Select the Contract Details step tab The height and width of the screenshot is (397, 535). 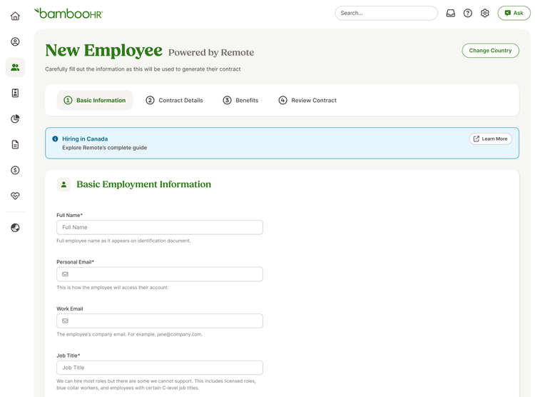tap(174, 100)
